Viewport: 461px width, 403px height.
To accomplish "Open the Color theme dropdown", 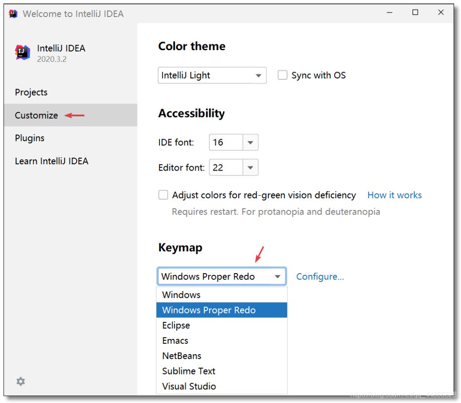I will pyautogui.click(x=212, y=75).
